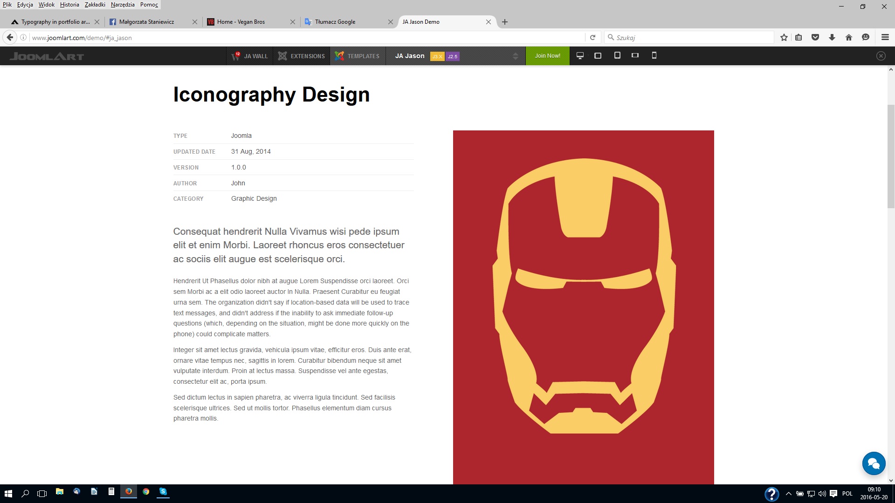Open Pocket save icon in toolbar
Screen dimensions: 895x503
coord(815,37)
